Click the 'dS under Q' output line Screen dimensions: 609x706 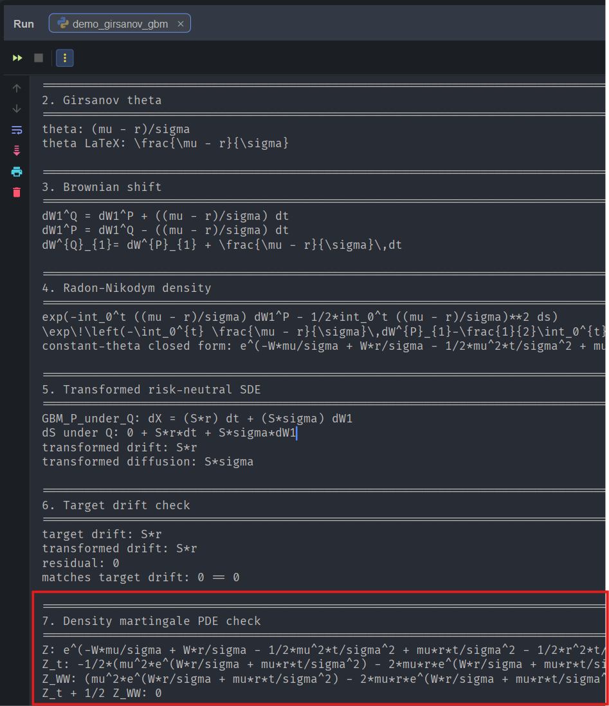tap(168, 433)
